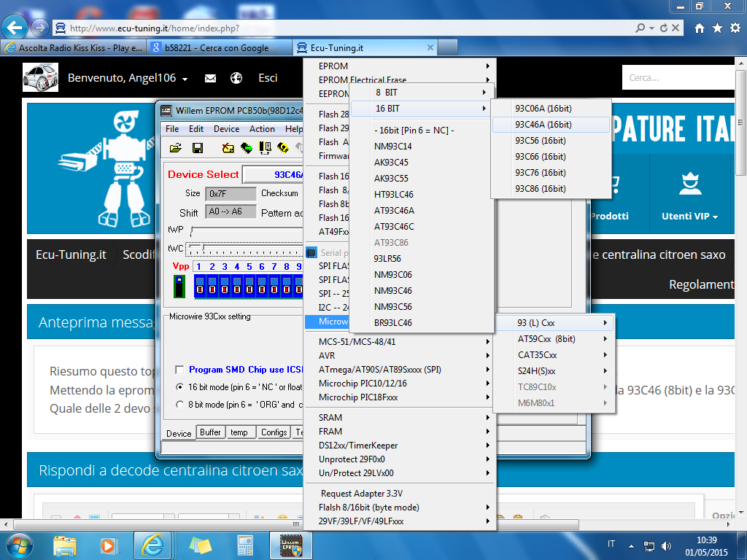Enable Program SMD Chip use ICSP checkbox
The image size is (747, 560).
point(179,370)
